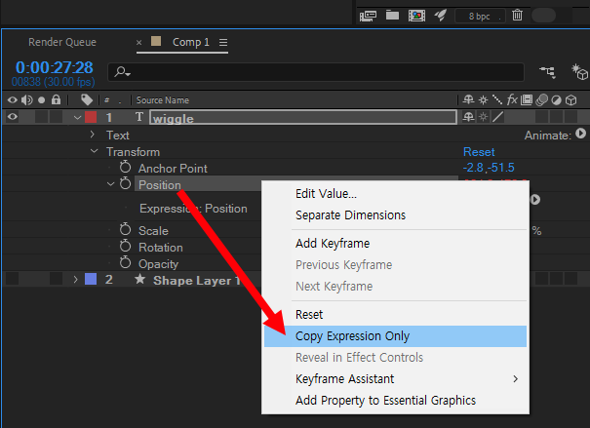
Task: Click the audio speaker column header
Action: click(26, 100)
